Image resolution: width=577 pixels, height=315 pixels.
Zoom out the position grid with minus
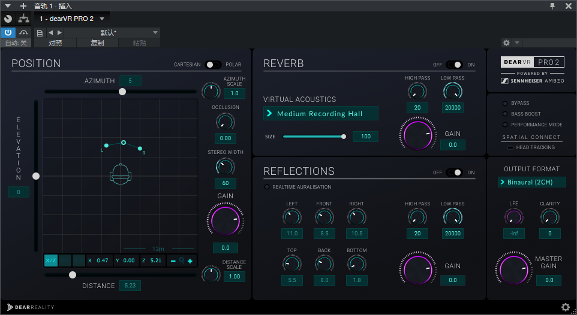(x=173, y=261)
